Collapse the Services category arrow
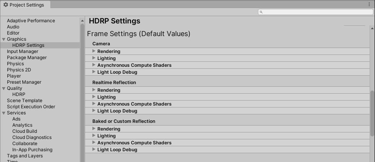 [x=4, y=113]
